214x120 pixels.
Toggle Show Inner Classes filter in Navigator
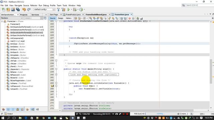(22, 109)
